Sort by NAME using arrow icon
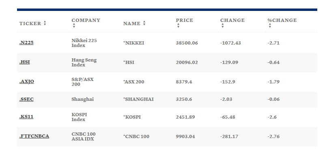Screen dimensions: 327x149 (x=144, y=23)
